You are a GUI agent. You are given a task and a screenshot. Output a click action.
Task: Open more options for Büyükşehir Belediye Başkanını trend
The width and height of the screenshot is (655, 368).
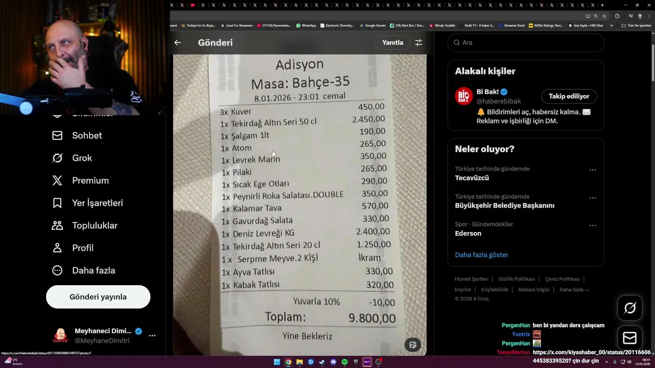coord(593,198)
